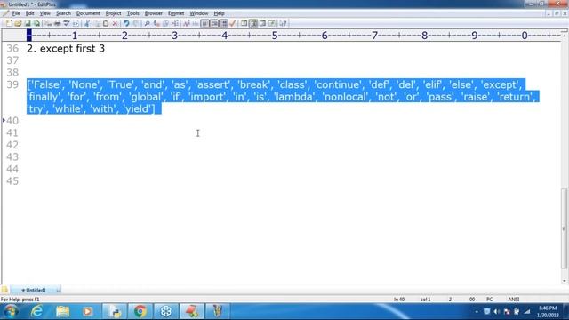The image size is (569, 320).
Task: Click 'PC' file format in status bar
Action: [x=490, y=300]
